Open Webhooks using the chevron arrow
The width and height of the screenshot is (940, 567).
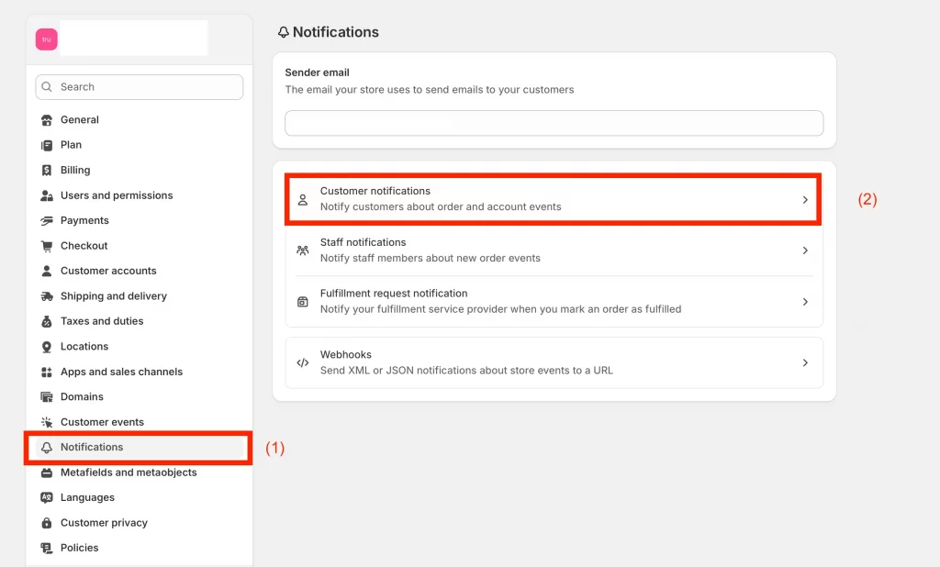(x=805, y=362)
